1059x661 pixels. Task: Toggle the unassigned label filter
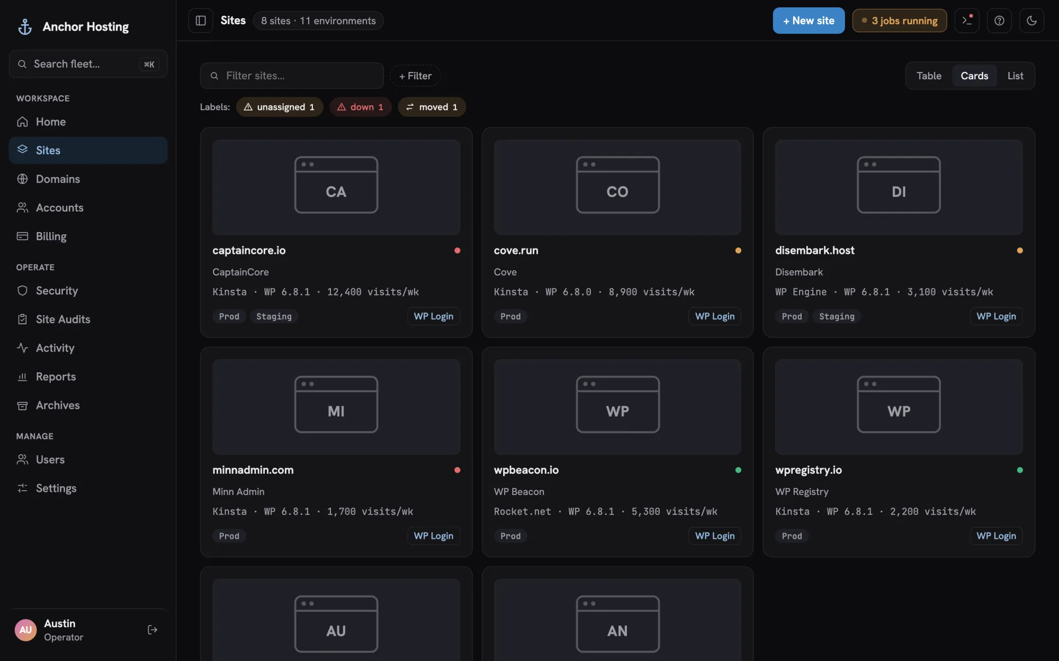[x=279, y=107]
